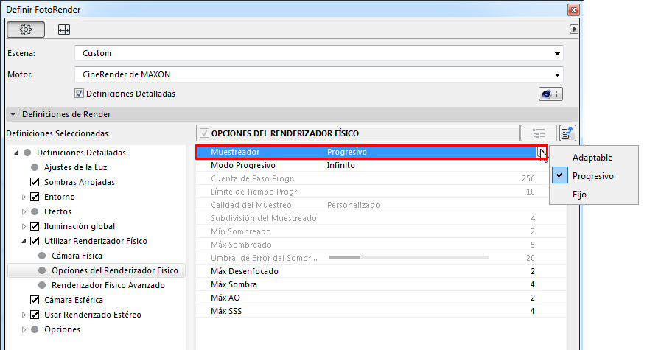Choose Progresivo from sampler menu

593,176
